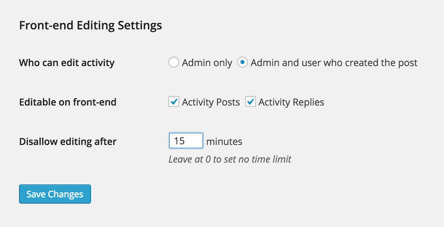444x227 pixels.
Task: Disable the Activity Replies checkbox
Action: tap(250, 102)
